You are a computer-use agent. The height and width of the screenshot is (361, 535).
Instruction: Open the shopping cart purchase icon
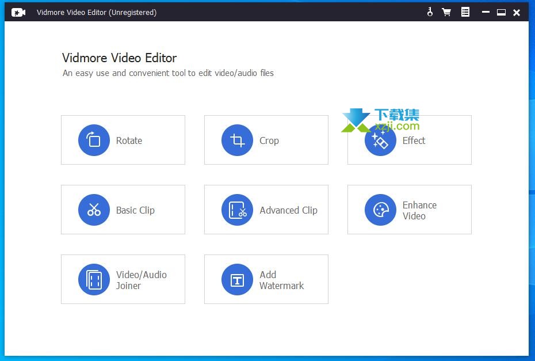(446, 13)
